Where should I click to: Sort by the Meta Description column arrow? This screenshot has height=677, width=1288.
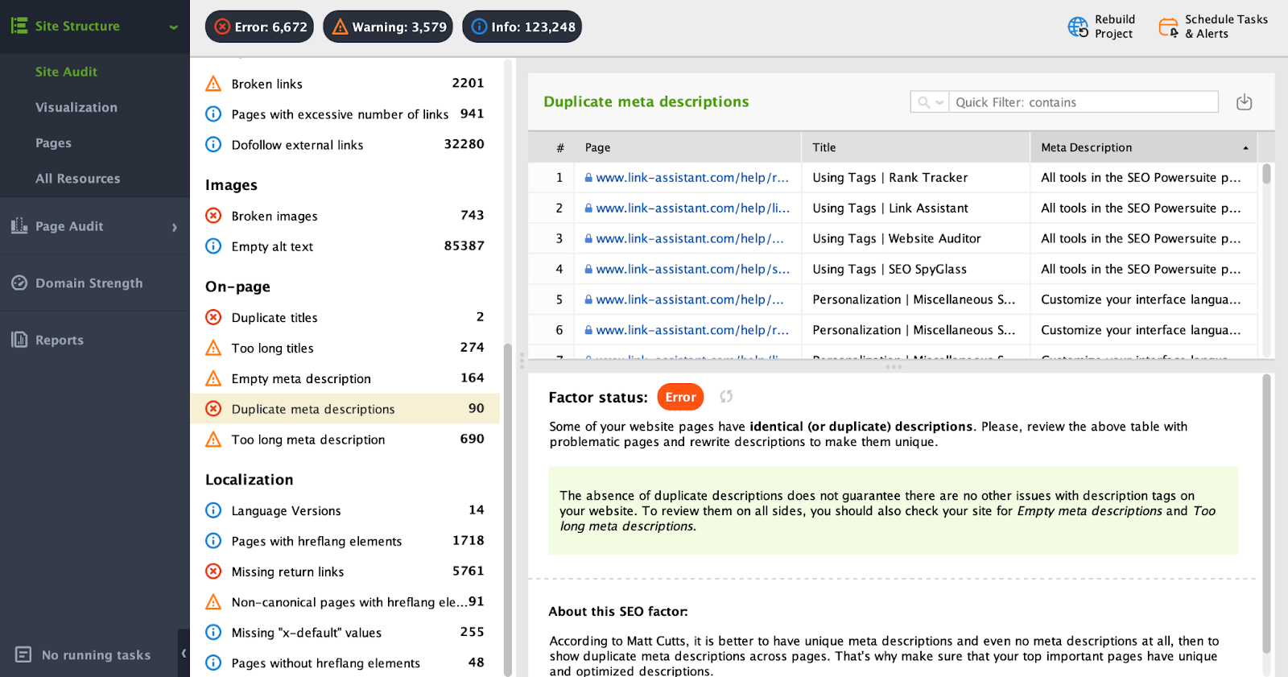(1245, 148)
